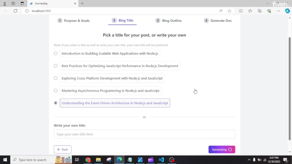Screen dimensions: 292x164
Task: Select radio for Best Practices for Optimizing JavaScript
Action: click(55, 66)
